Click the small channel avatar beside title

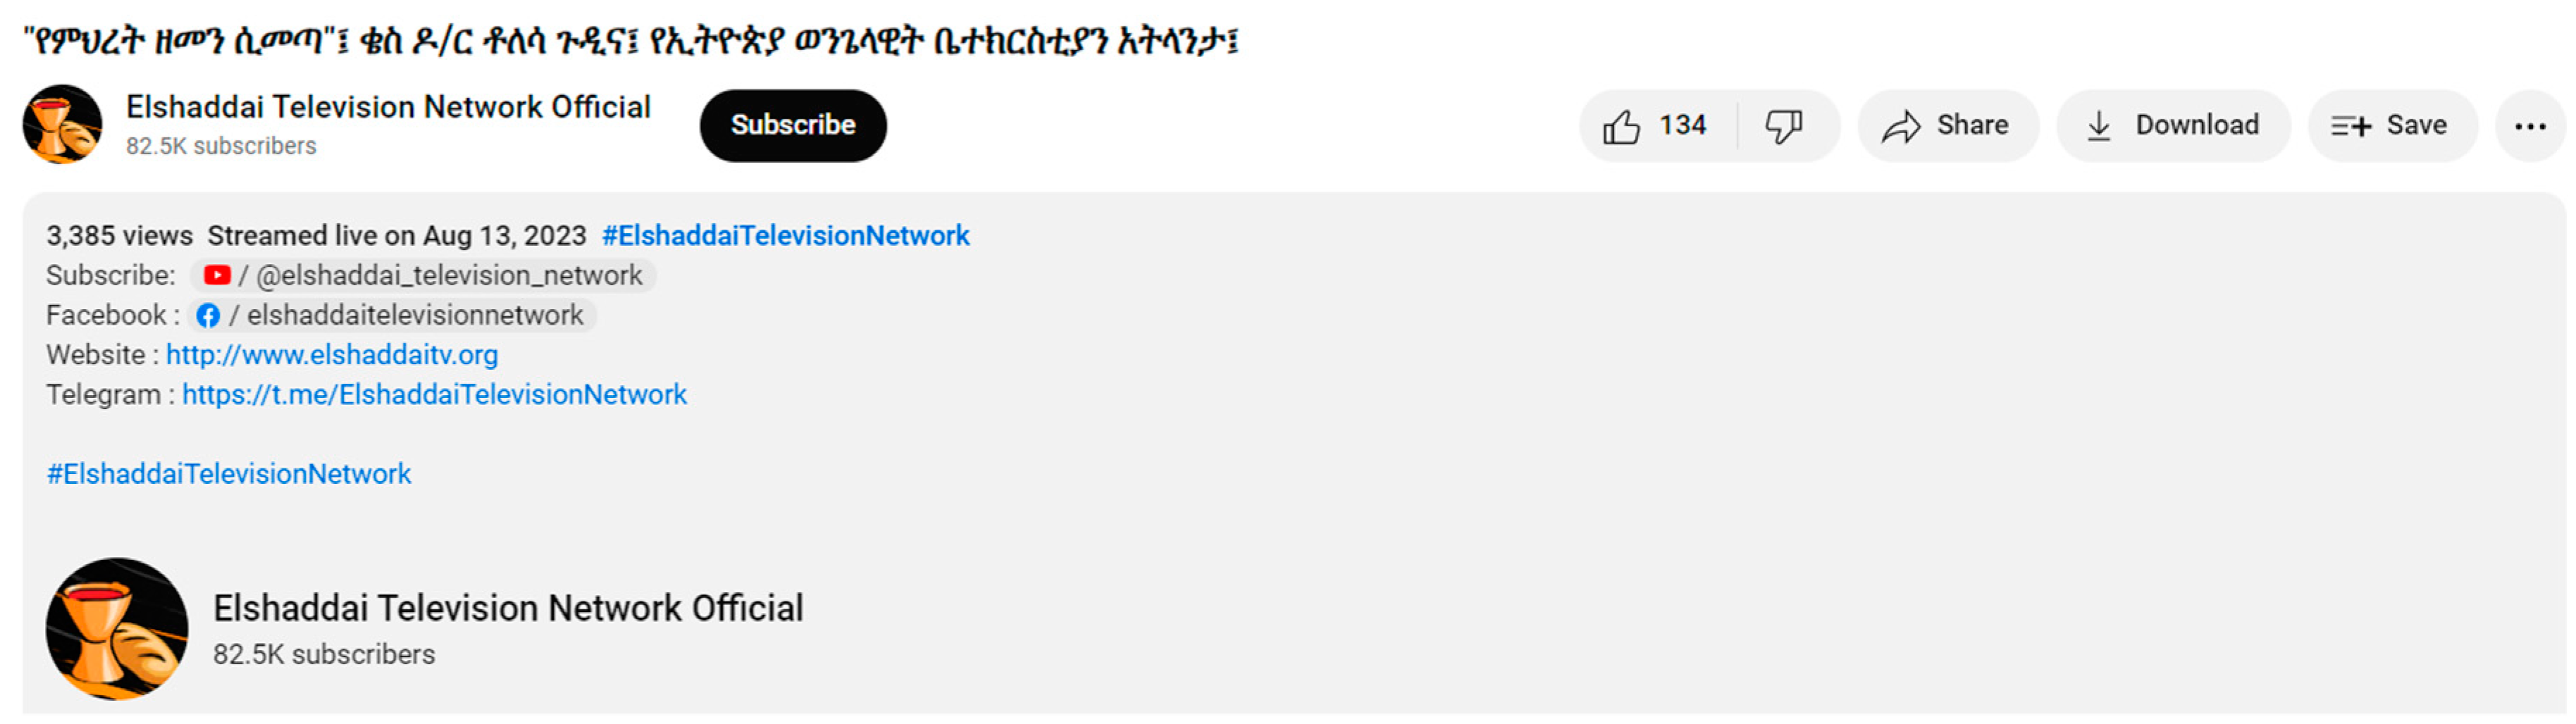[x=63, y=124]
